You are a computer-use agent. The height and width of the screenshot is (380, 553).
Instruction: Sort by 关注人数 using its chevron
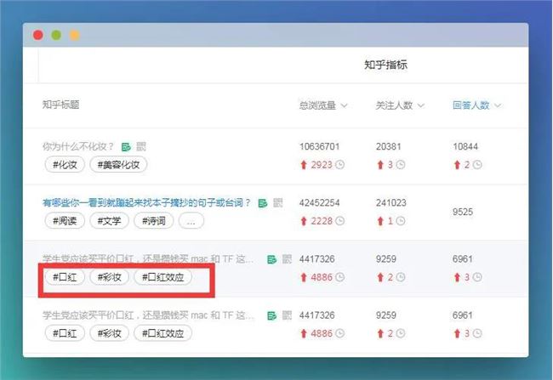[421, 105]
